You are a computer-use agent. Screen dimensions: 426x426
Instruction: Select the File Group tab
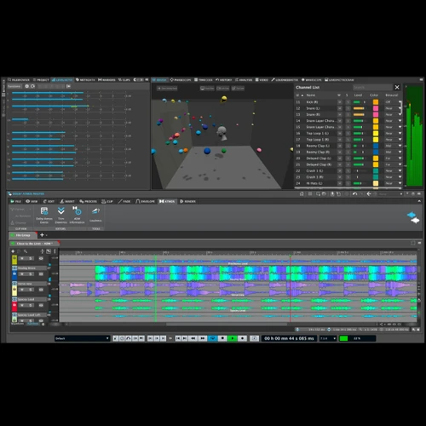(23, 235)
